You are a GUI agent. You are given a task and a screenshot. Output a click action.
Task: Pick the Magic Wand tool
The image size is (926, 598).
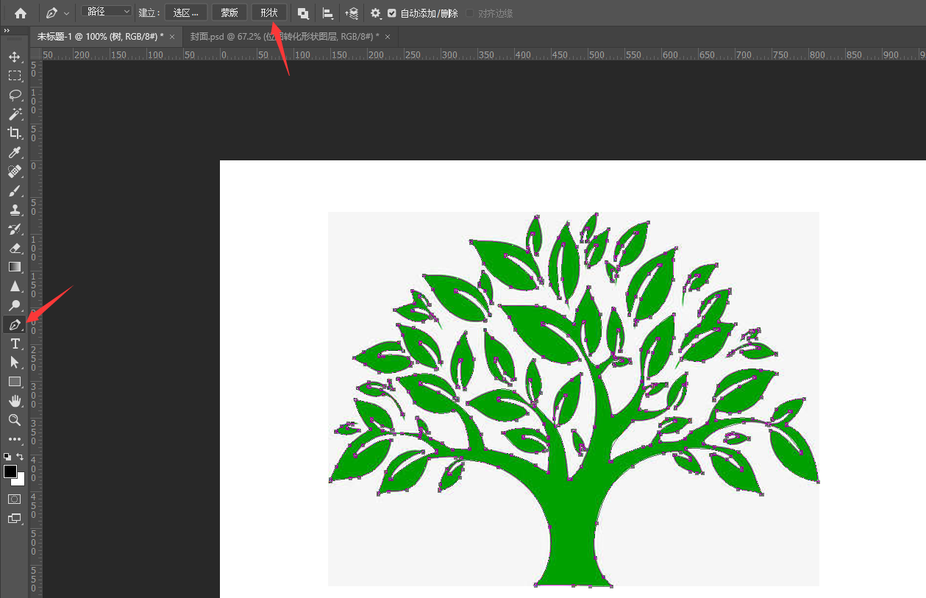click(15, 114)
